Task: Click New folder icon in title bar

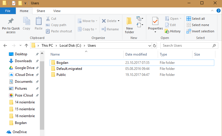Action: [x=20, y=3]
